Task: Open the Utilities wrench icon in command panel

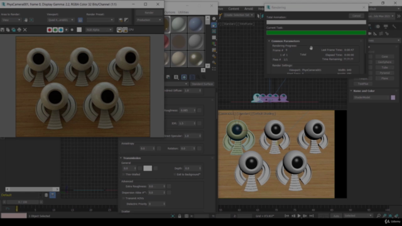Action: click(x=394, y=26)
